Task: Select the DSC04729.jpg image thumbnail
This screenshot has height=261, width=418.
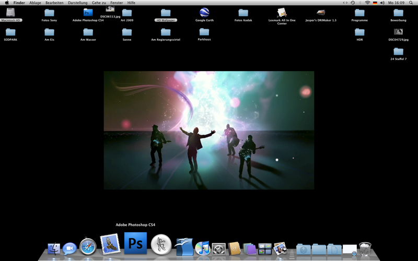Action: pyautogui.click(x=398, y=32)
